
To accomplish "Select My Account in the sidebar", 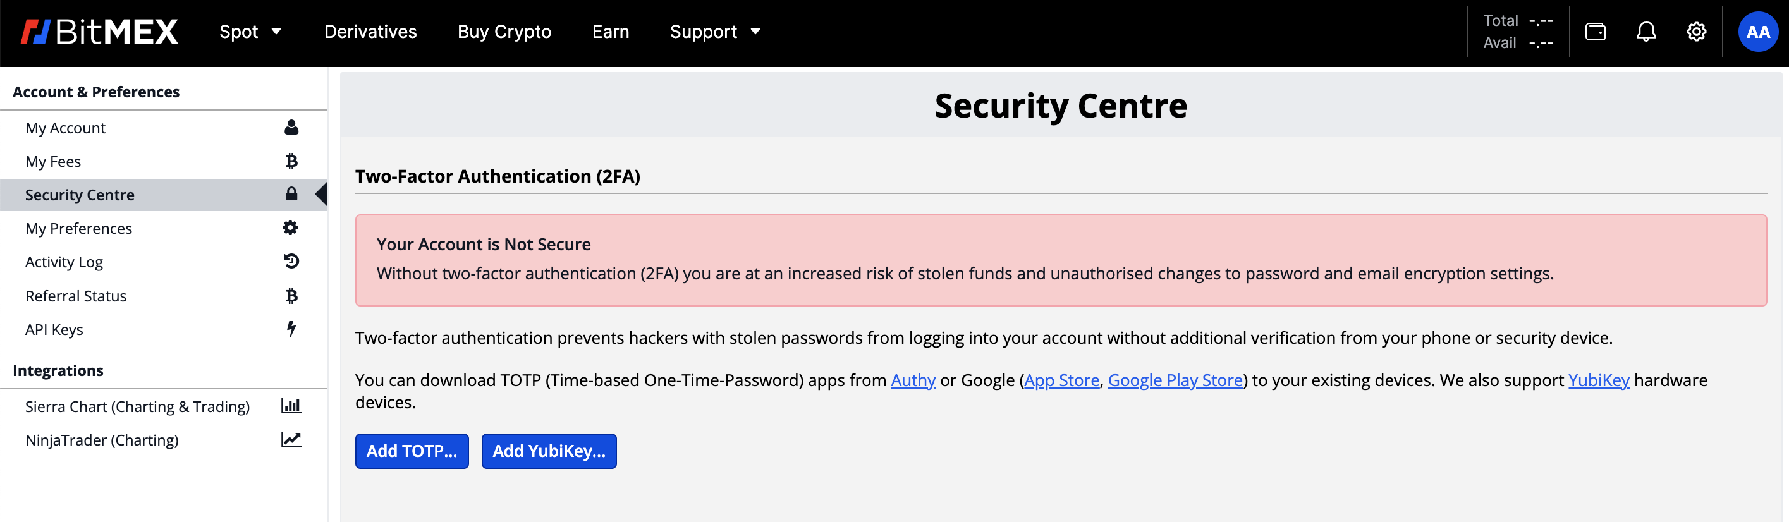I will [x=65, y=128].
